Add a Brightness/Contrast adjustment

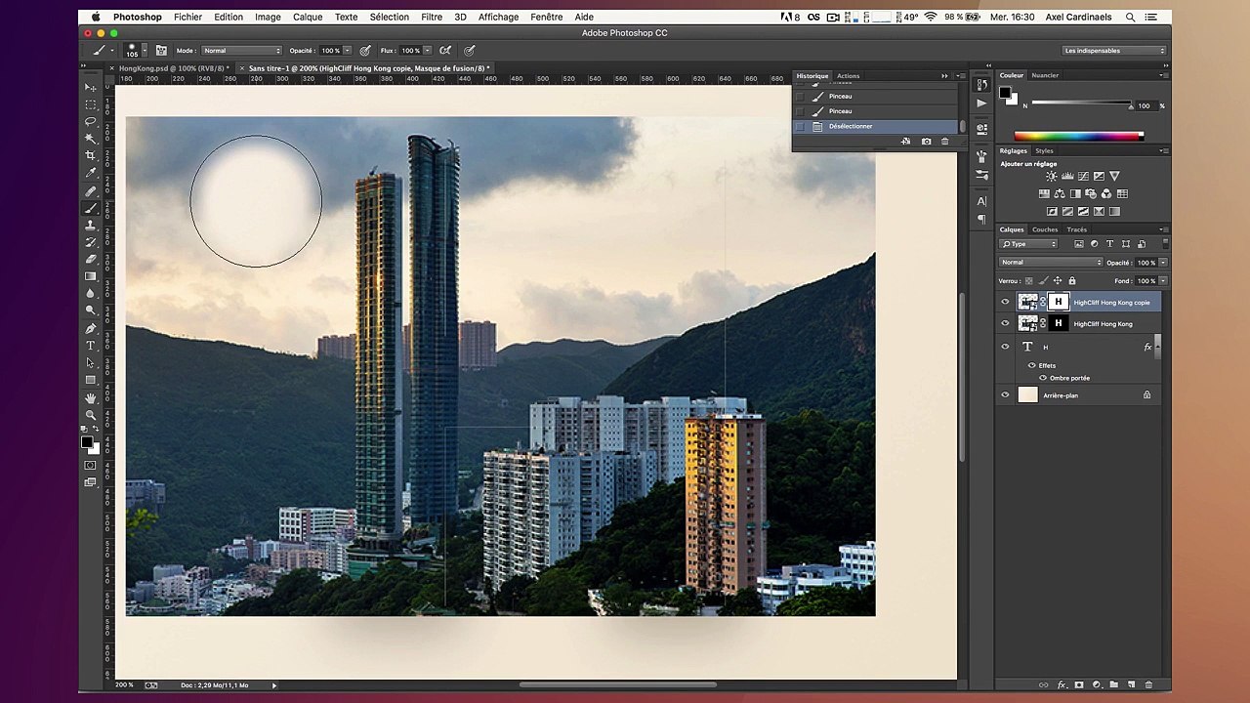coord(1052,177)
